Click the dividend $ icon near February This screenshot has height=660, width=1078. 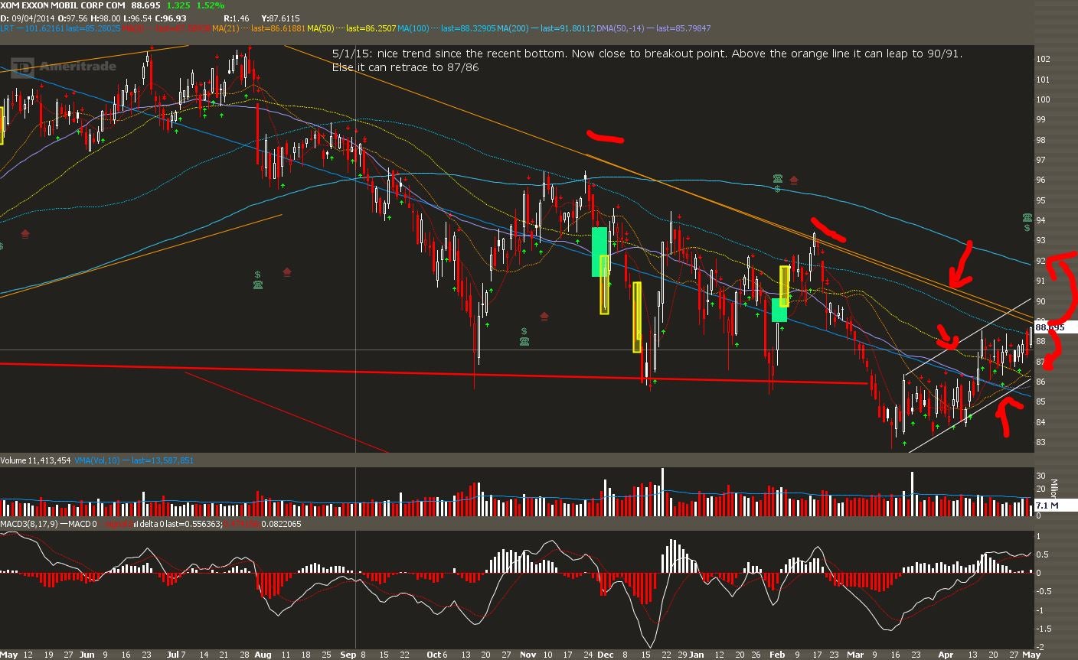pos(777,189)
